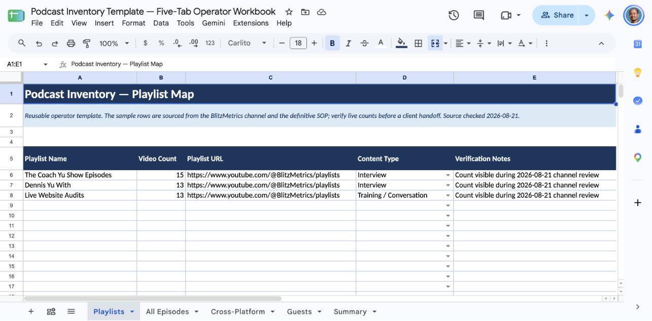Open Google Calendar side panel
The width and height of the screenshot is (652, 321).
tap(638, 44)
